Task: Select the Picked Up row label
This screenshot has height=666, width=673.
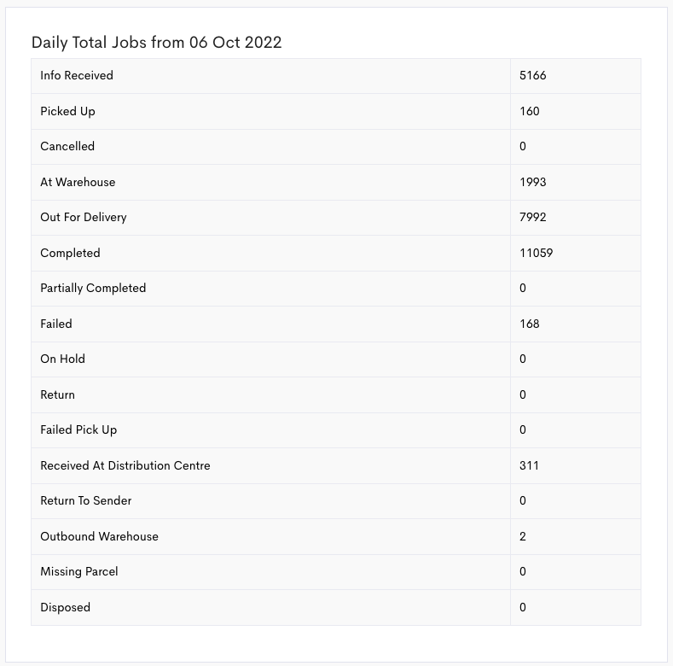Action: click(67, 111)
